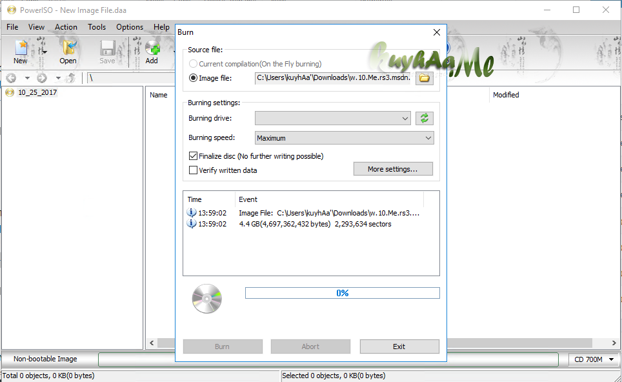Image resolution: width=622 pixels, height=382 pixels.
Task: Click Selected 0 objects status text
Action: tap(334, 376)
